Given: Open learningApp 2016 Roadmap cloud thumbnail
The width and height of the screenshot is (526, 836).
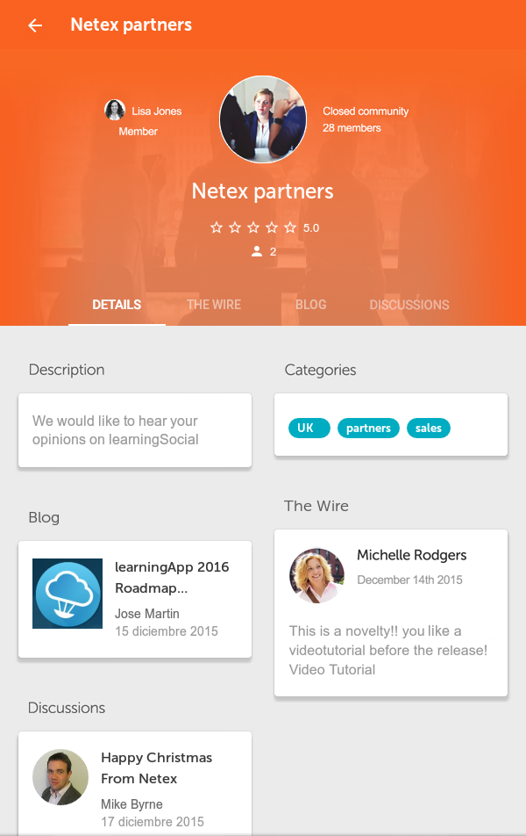Looking at the screenshot, I should point(68,594).
